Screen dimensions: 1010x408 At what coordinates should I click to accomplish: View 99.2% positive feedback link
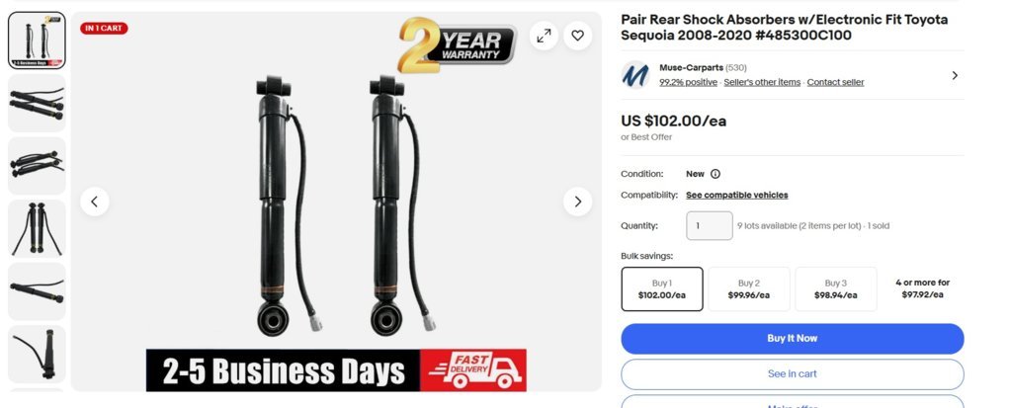point(688,82)
